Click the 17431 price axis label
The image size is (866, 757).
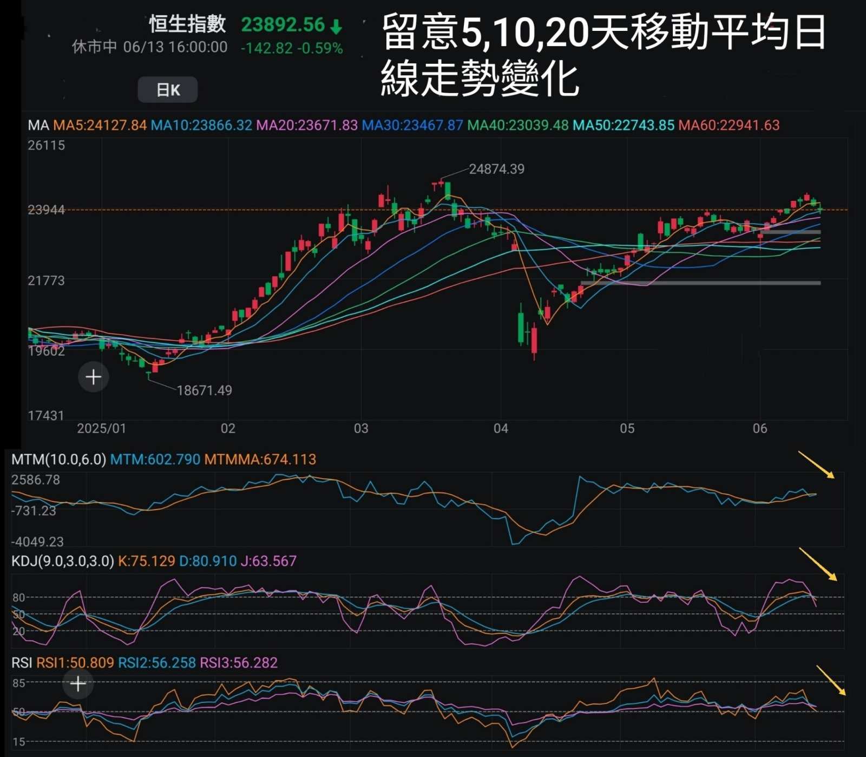pyautogui.click(x=47, y=415)
